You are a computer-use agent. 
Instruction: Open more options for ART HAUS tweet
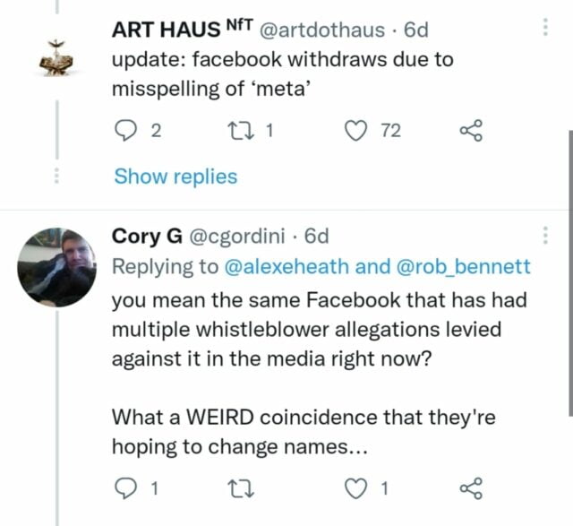[546, 29]
